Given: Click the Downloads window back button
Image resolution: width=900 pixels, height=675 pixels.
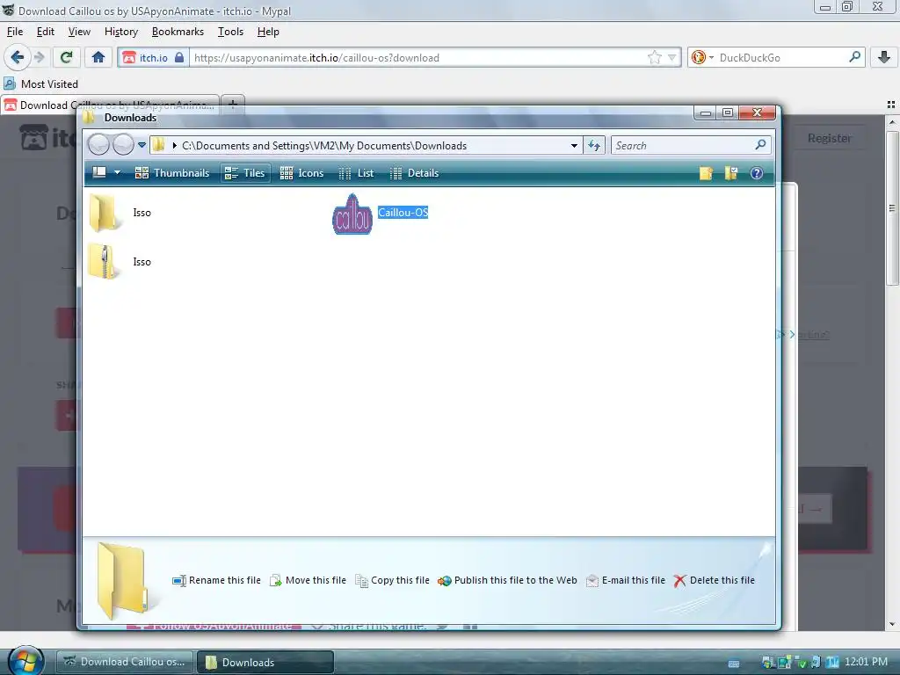Looking at the screenshot, I should click(98, 145).
